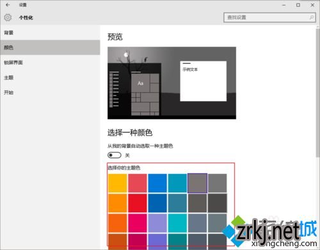Pick the dark charcoal swatch in second row
Image resolution: width=320 pixels, height=250 pixels.
(218, 203)
